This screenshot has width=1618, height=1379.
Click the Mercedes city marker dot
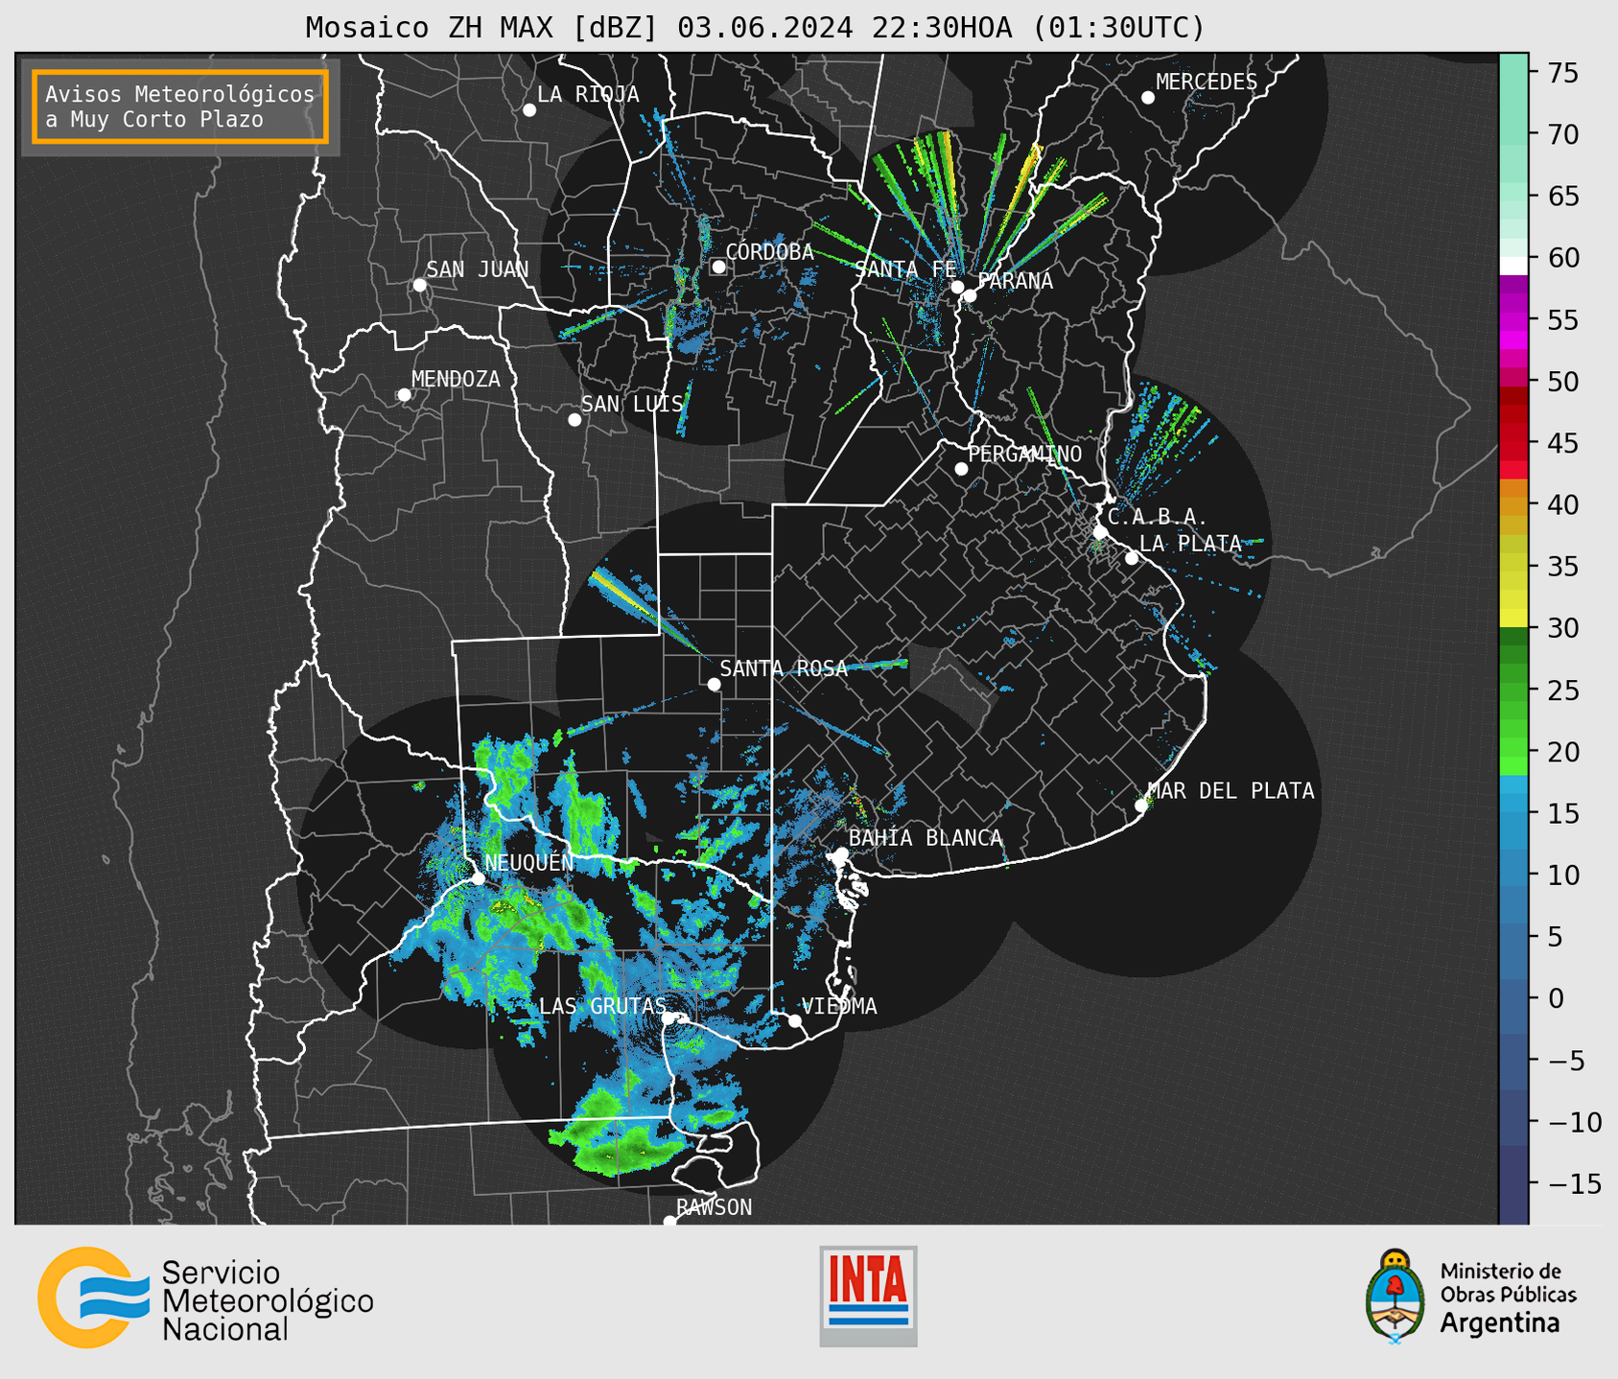1148,98
